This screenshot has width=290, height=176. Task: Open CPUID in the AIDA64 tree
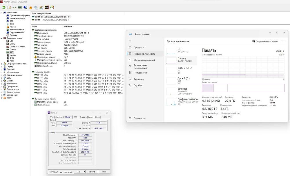point(12,44)
